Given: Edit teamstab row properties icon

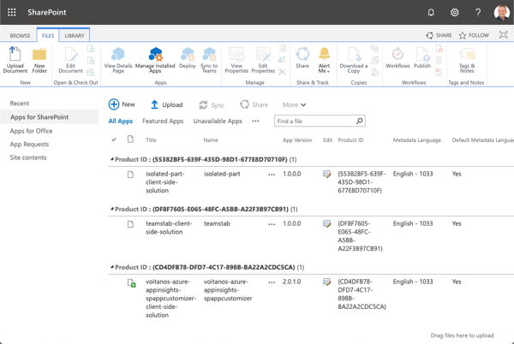Looking at the screenshot, I should tap(326, 223).
